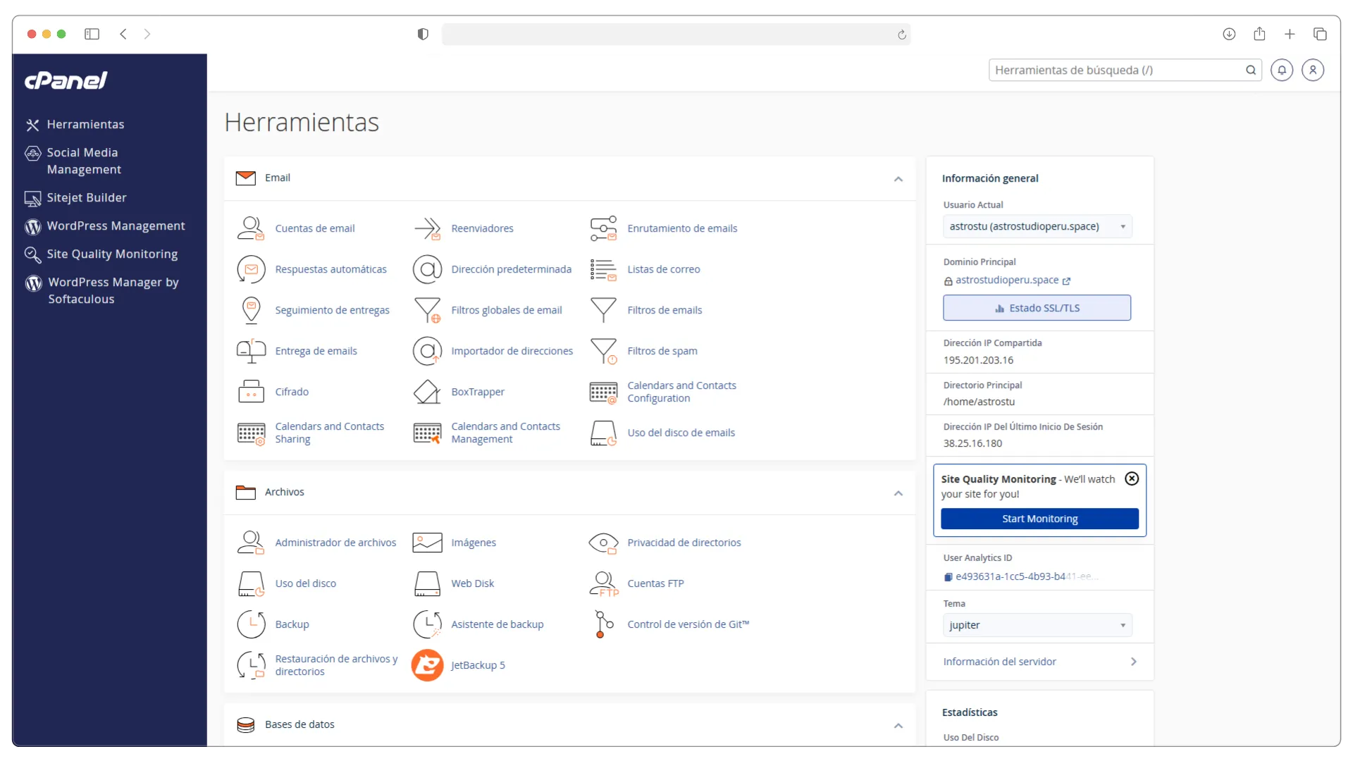1353x761 pixels.
Task: Select Sitejet Builder from sidebar
Action: click(87, 197)
